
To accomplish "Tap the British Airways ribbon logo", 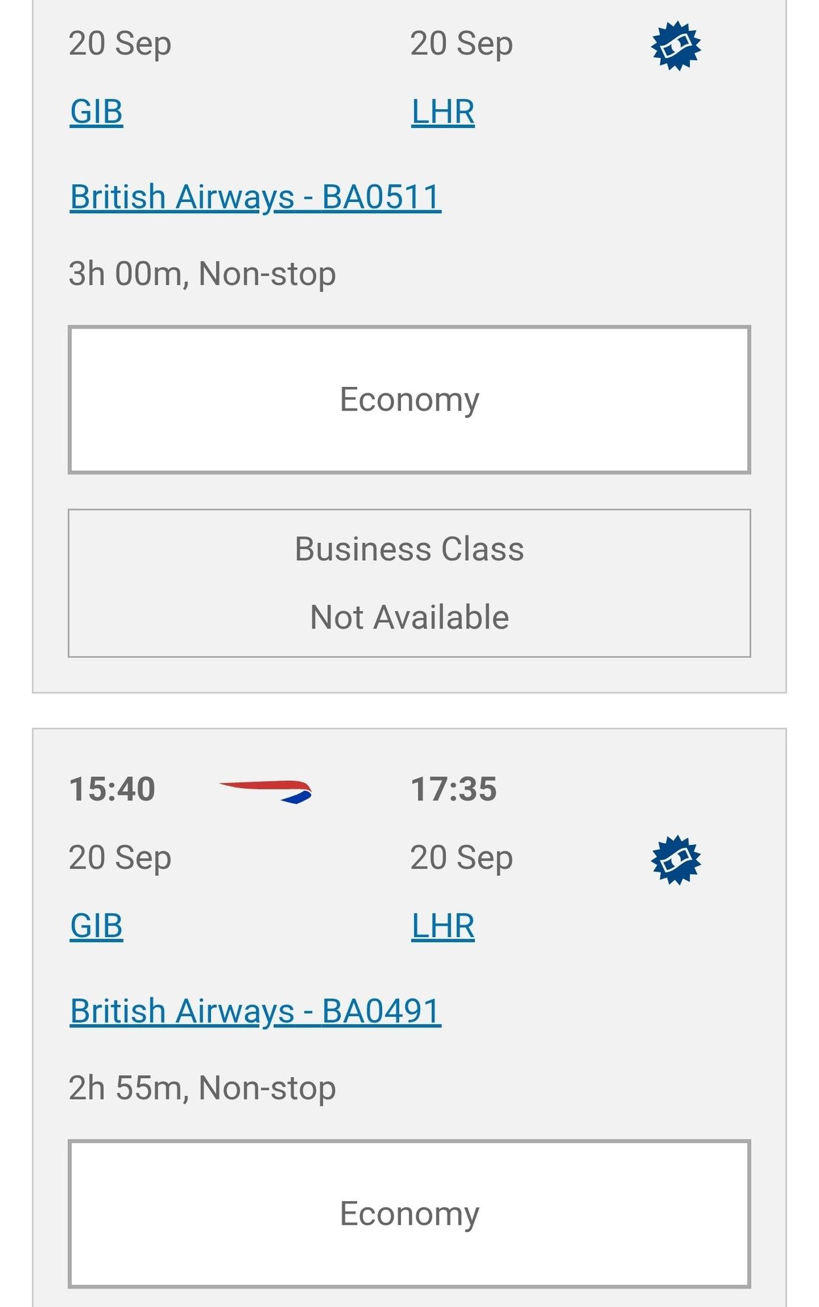I will (x=266, y=791).
